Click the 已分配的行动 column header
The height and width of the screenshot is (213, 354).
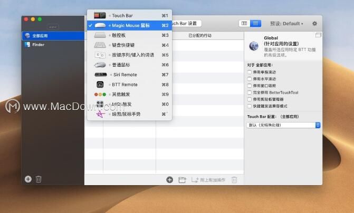pos(200,36)
